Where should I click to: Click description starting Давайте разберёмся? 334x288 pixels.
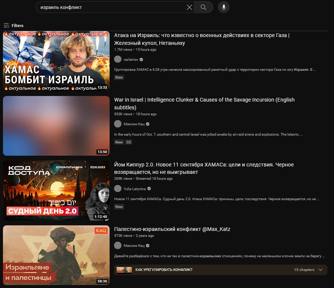(220, 256)
